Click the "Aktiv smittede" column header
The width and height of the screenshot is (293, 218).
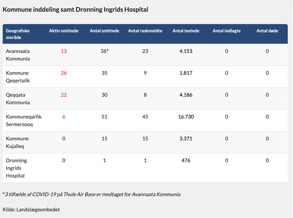click(64, 31)
